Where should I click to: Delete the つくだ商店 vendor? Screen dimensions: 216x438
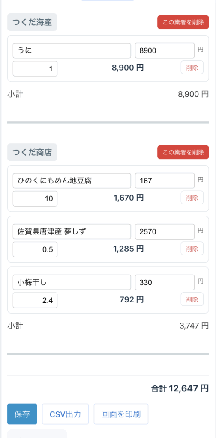183,152
